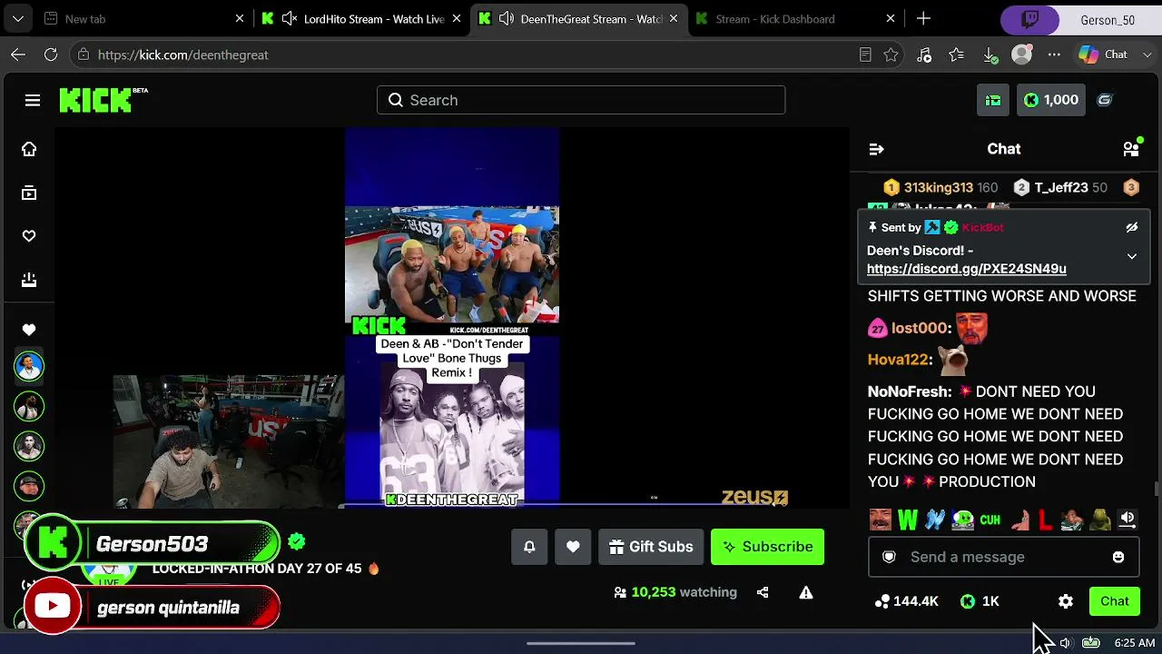
Task: Collapse the chat panel with arrow icon
Action: click(x=876, y=149)
